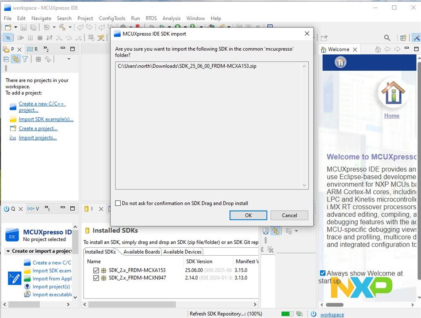The image size is (421, 318).
Task: Click the Import projects... link
Action: pyautogui.click(x=38, y=137)
